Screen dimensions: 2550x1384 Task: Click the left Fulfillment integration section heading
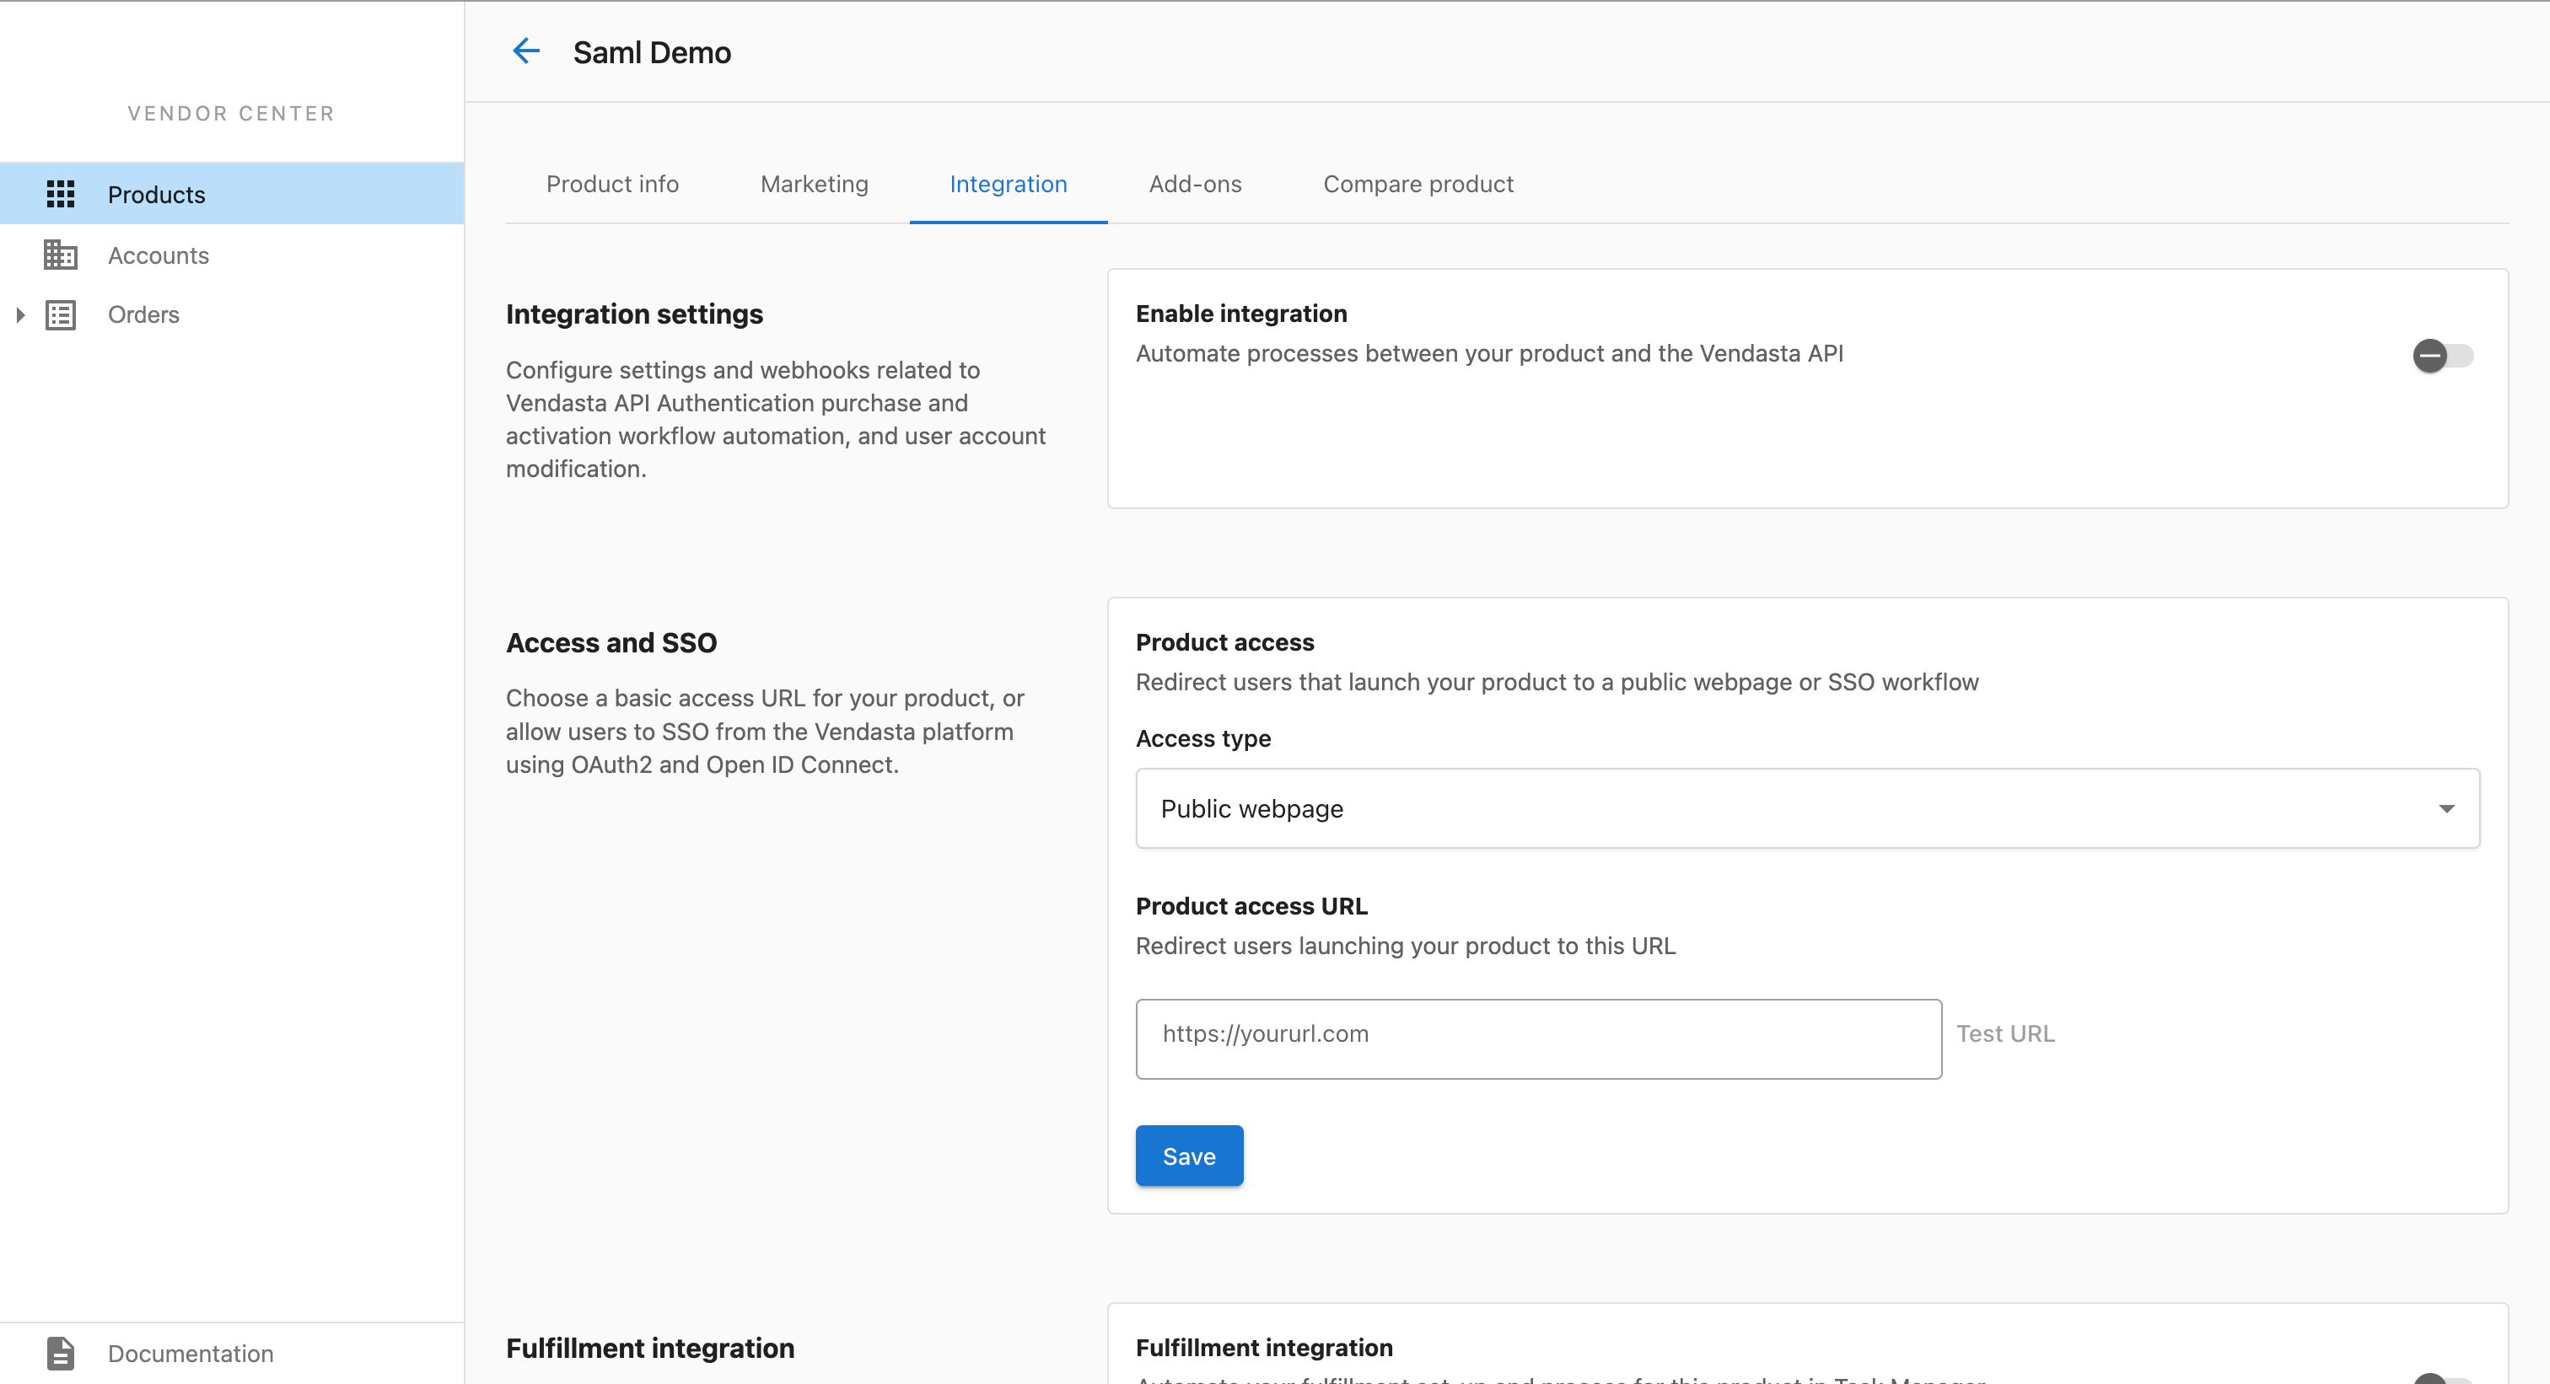point(649,1348)
